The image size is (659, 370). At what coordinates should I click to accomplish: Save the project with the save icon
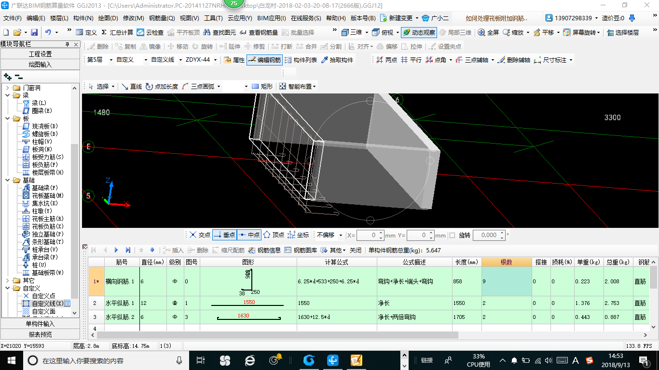(x=34, y=32)
